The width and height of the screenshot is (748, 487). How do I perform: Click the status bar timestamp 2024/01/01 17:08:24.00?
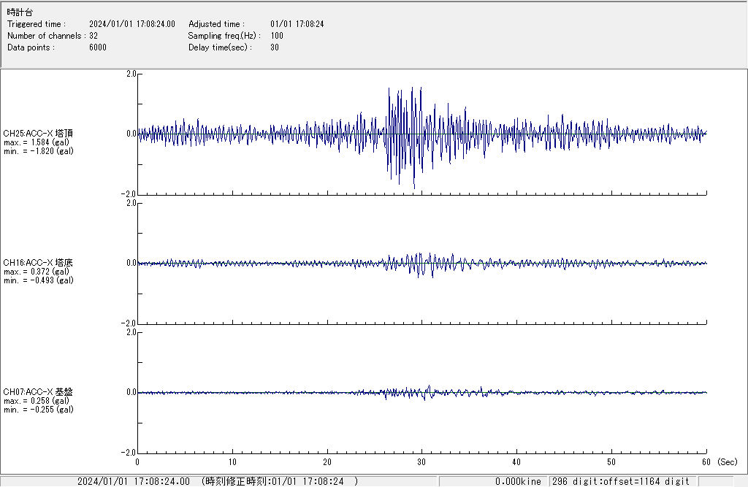pos(134,481)
